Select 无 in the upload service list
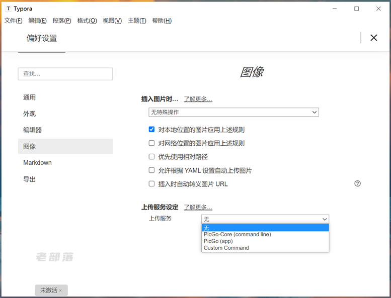 [x=265, y=228]
